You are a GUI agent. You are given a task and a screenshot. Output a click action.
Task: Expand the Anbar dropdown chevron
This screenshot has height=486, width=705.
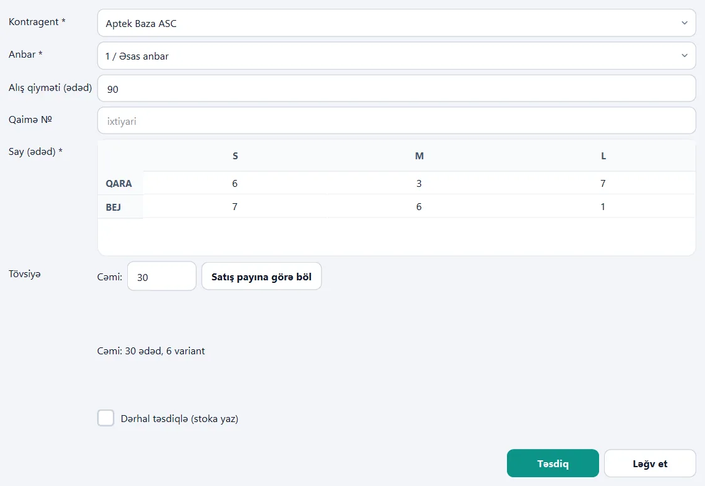coord(684,55)
